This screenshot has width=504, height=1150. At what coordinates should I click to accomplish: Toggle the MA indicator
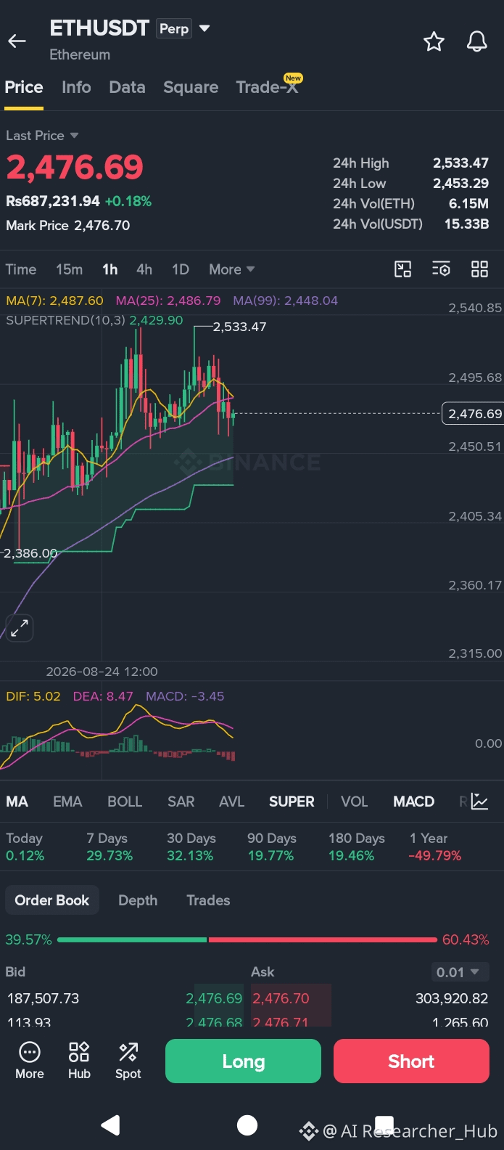(x=17, y=802)
